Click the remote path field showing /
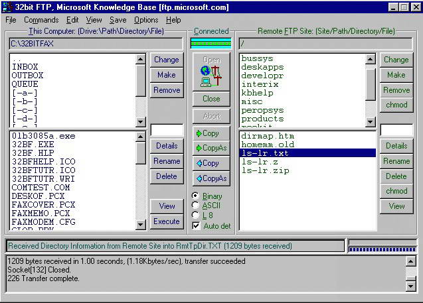Viewport: 423px width, 303px height. 325,44
